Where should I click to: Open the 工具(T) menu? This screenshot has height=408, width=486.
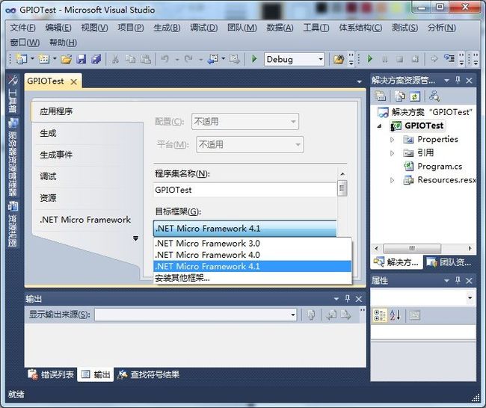pyautogui.click(x=316, y=28)
